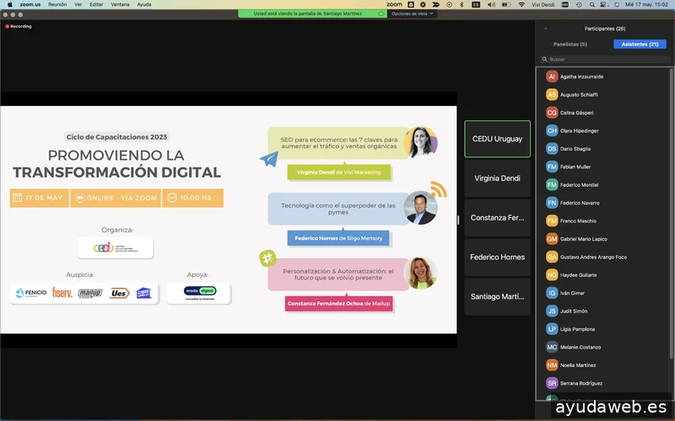Click the Siri icon in menu bar

[x=617, y=4]
